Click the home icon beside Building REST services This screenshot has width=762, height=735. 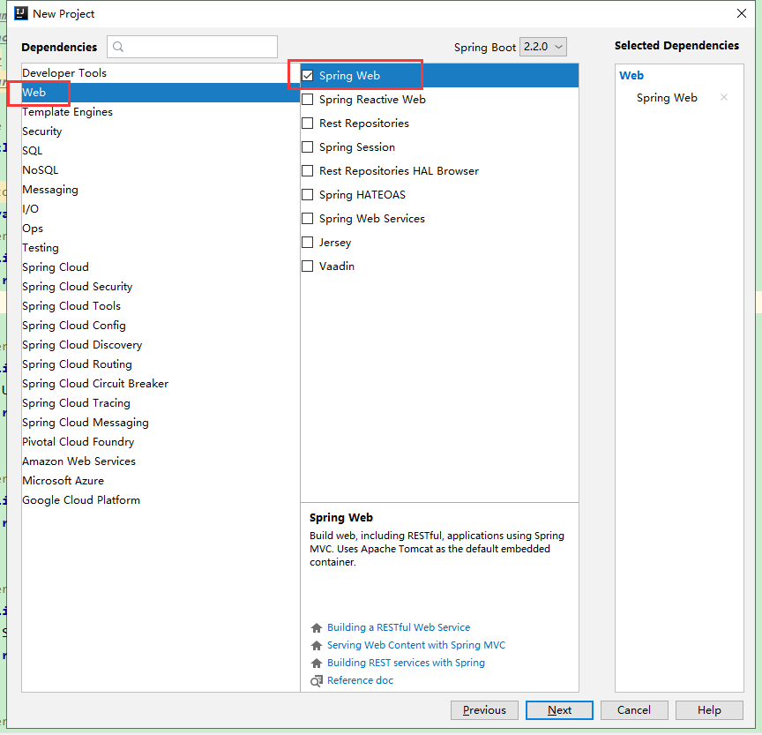click(x=317, y=663)
